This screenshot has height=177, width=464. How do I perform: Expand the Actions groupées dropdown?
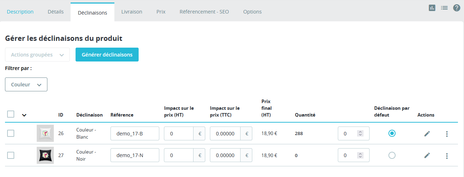(x=37, y=55)
